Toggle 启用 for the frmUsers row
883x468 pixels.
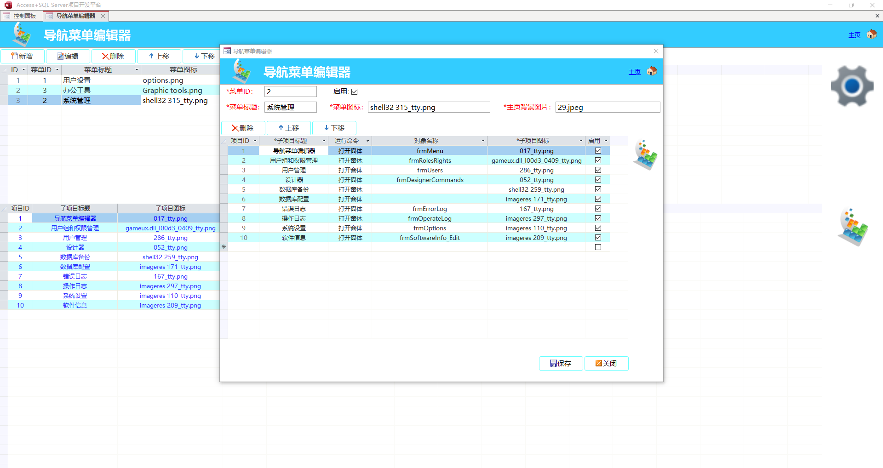pyautogui.click(x=598, y=170)
